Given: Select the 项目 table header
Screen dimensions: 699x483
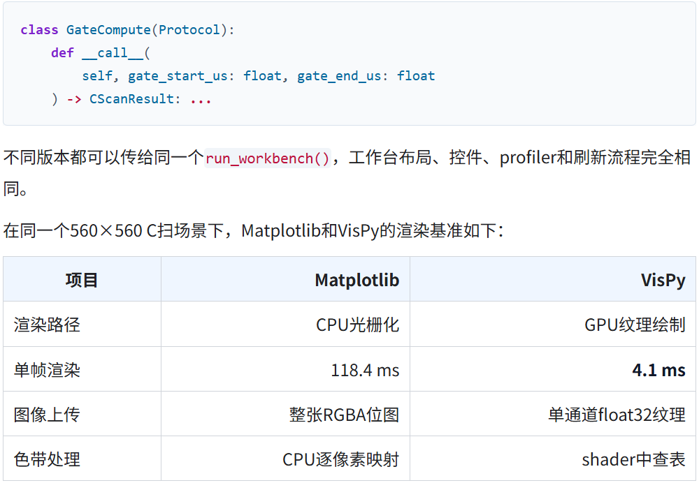Looking at the screenshot, I should coord(82,280).
